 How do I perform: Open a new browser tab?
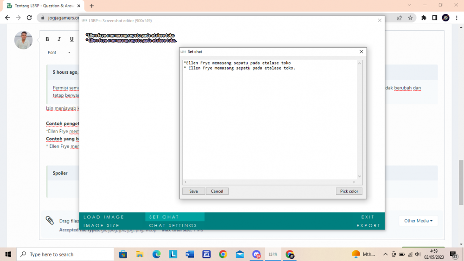click(x=91, y=6)
